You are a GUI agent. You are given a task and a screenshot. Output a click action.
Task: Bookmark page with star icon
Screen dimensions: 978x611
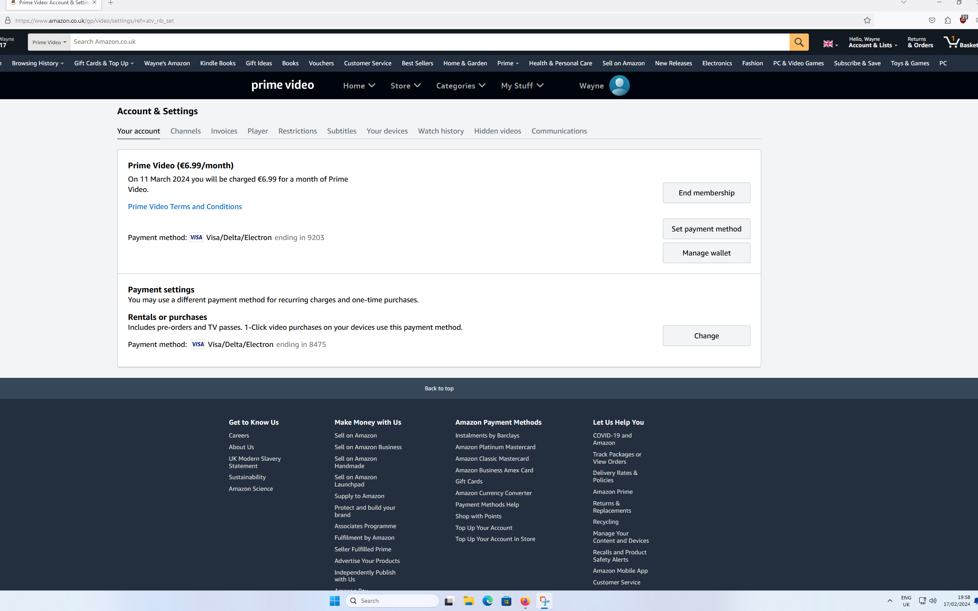click(867, 20)
